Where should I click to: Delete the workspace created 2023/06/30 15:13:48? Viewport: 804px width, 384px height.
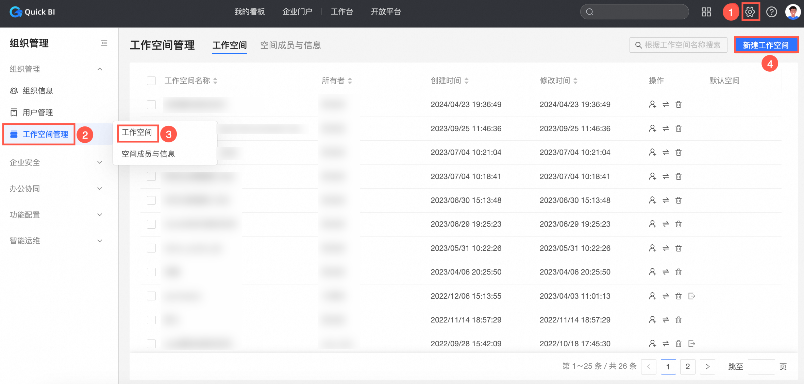click(x=679, y=200)
